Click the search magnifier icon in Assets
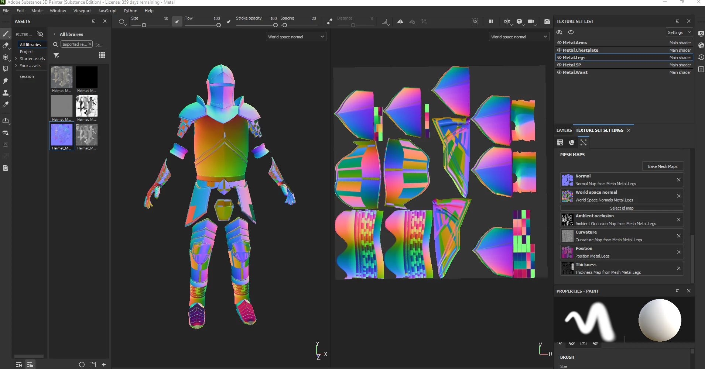 (55, 44)
